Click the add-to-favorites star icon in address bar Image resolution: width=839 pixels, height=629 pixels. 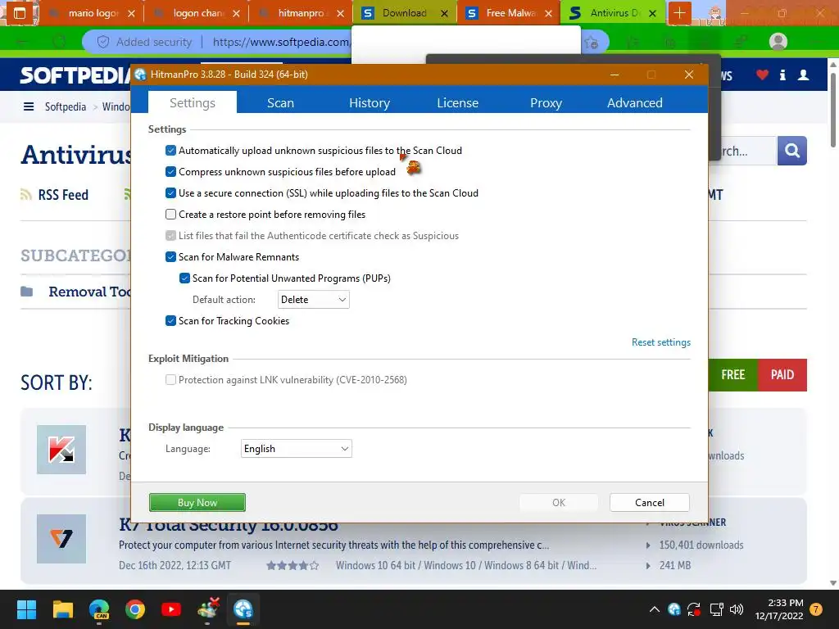tap(592, 43)
